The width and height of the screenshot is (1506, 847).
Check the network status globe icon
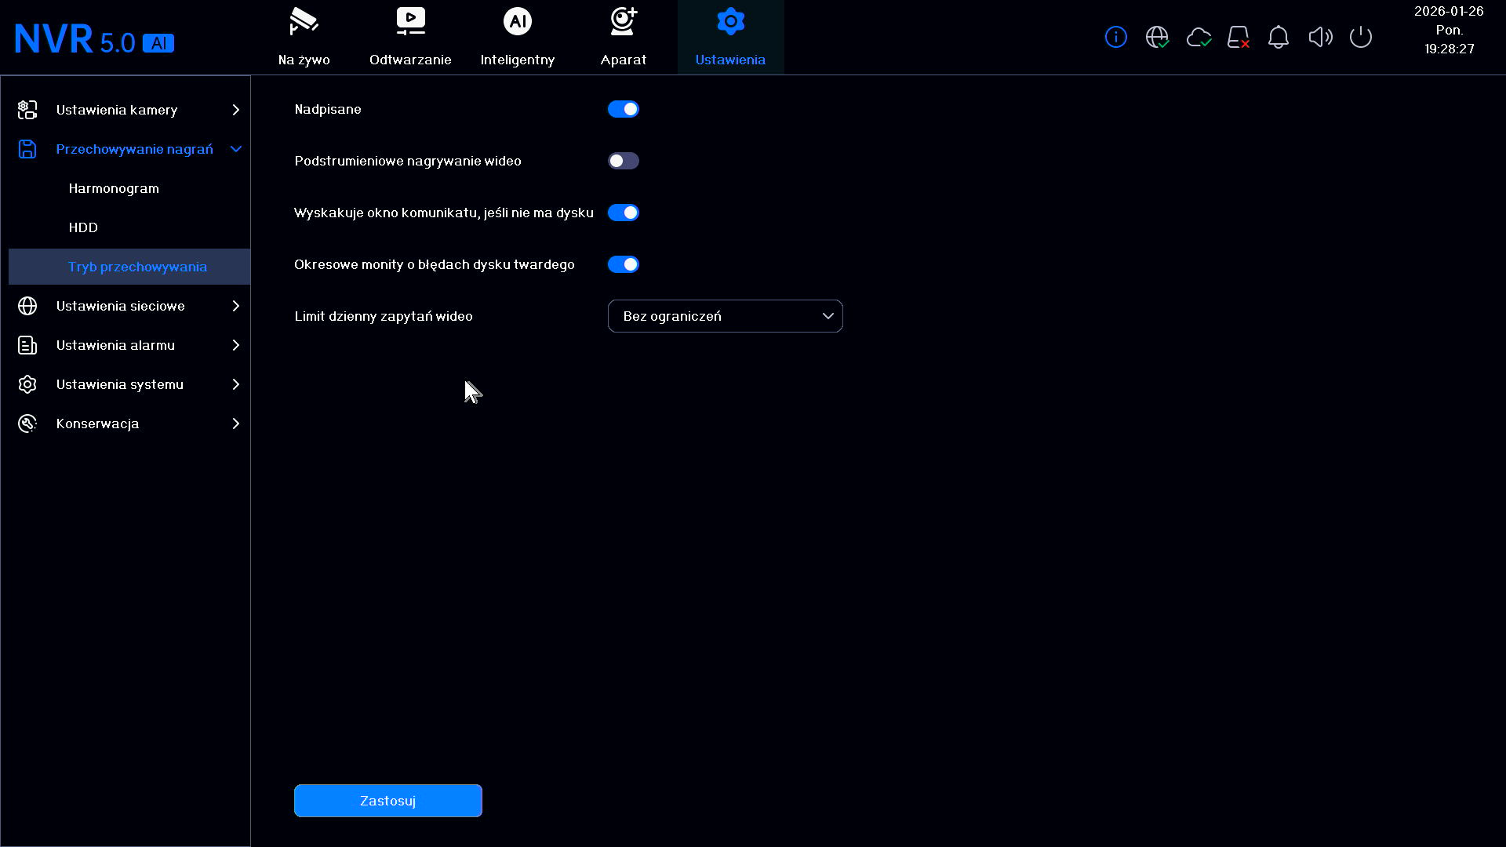[x=1157, y=37]
